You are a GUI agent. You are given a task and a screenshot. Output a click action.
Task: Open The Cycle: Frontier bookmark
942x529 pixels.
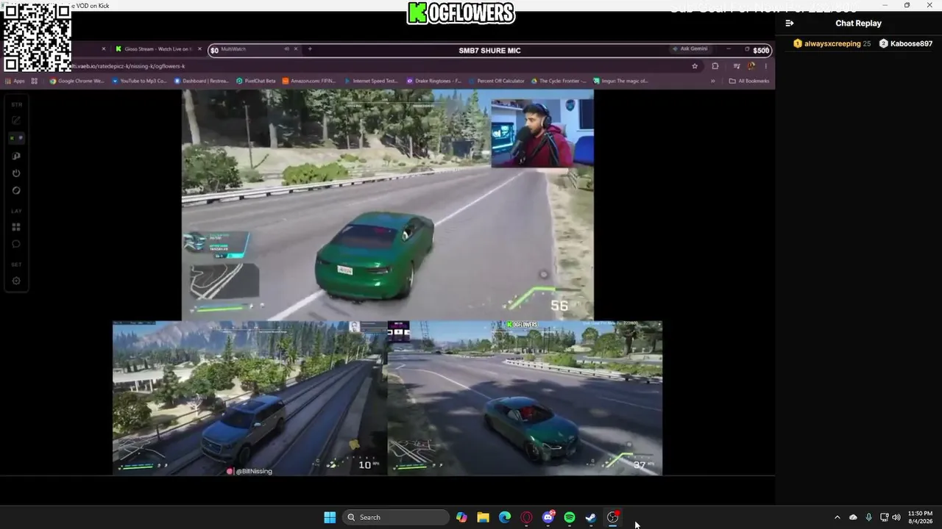tap(558, 81)
